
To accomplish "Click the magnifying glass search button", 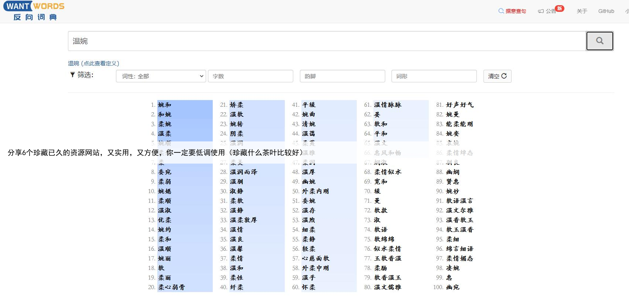I will pyautogui.click(x=599, y=41).
